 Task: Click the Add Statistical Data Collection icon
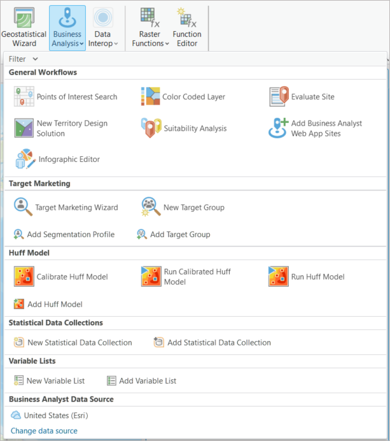(x=158, y=342)
